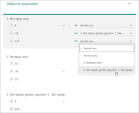This screenshot has height=113, width=139.
Task: Select 'Formun sonu' in the dropdown list
Action: [107, 56]
